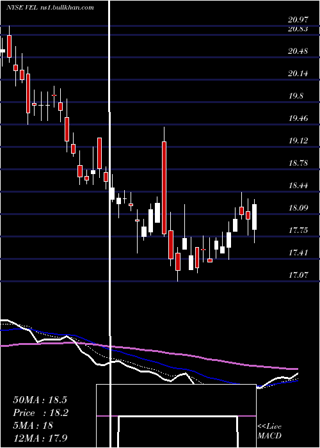320x448 pixels.
Task: Click the 12MA : 17.9 readout
Action: pyautogui.click(x=40, y=438)
